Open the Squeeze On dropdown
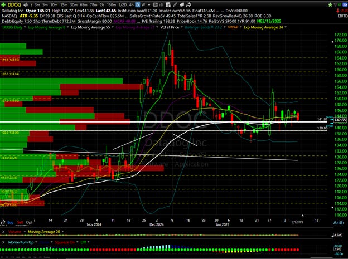This screenshot has width=348, height=259. (x=77, y=242)
